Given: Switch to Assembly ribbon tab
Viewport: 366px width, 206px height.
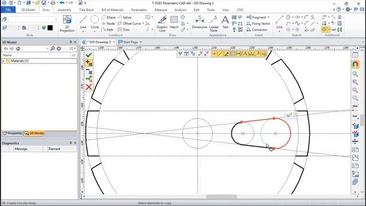Looking at the screenshot, I should [65, 10].
